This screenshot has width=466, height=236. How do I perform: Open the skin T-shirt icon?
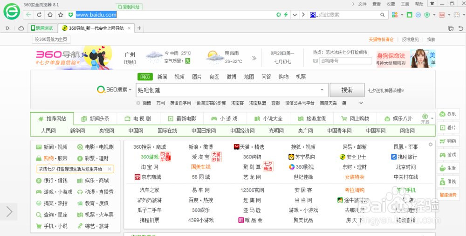coord(432,4)
